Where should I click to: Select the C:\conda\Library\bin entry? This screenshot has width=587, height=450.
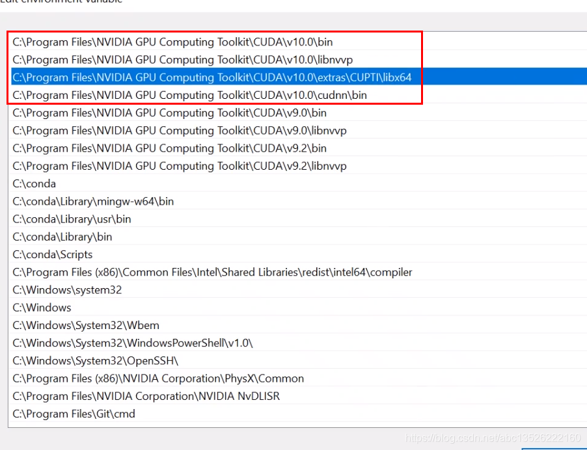point(299,237)
